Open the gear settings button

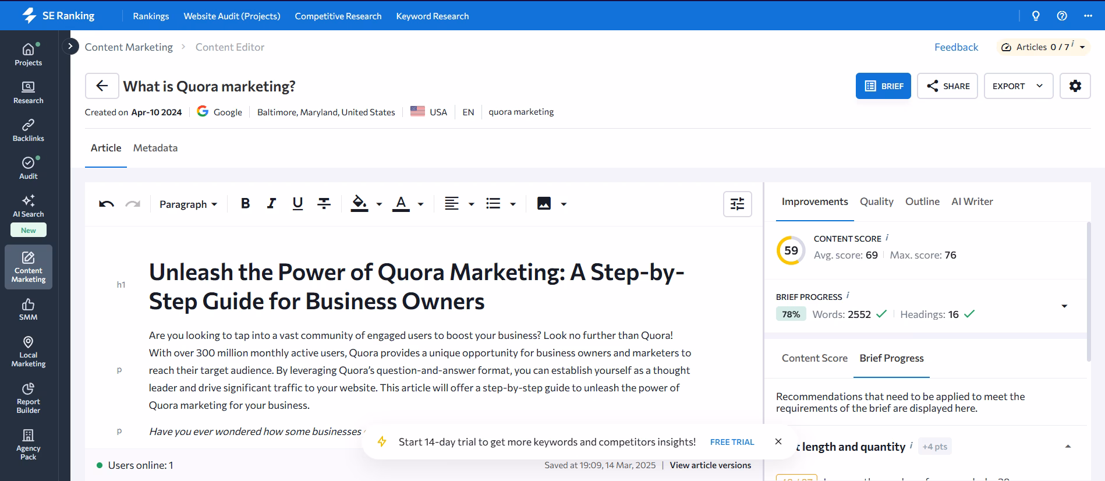[x=1075, y=86]
